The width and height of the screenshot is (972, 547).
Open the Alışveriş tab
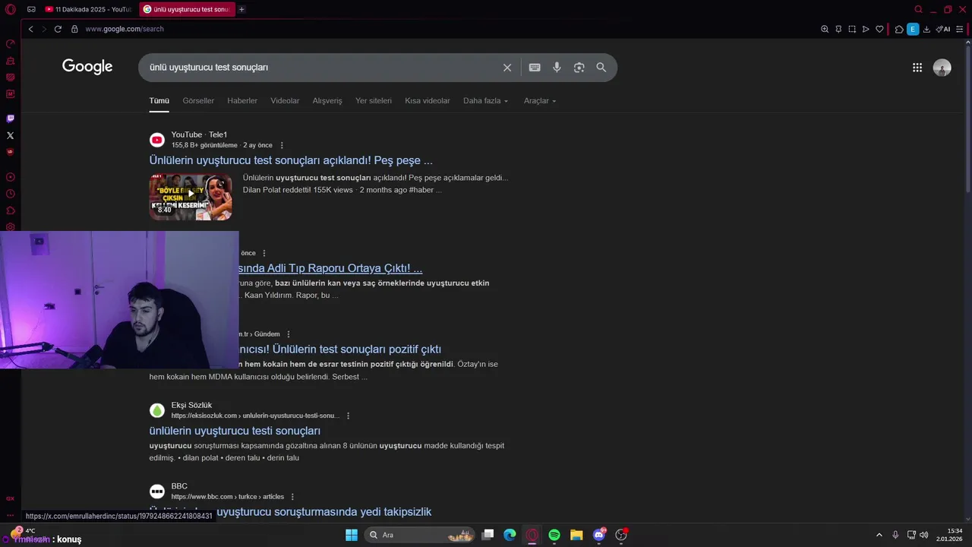pos(327,100)
